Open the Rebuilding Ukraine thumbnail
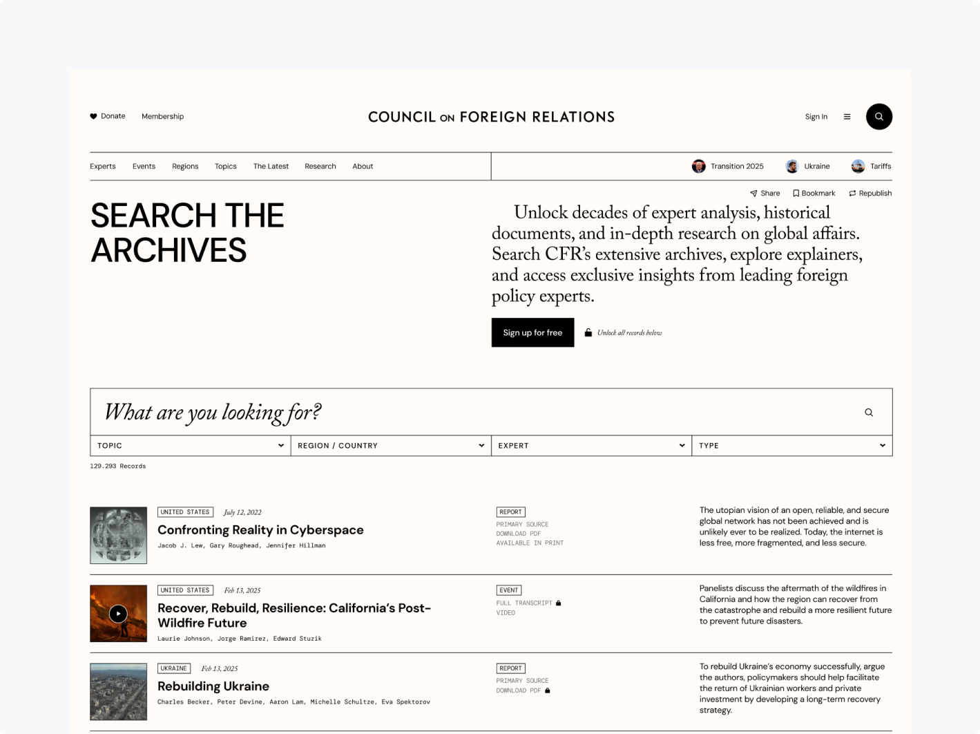 click(118, 692)
